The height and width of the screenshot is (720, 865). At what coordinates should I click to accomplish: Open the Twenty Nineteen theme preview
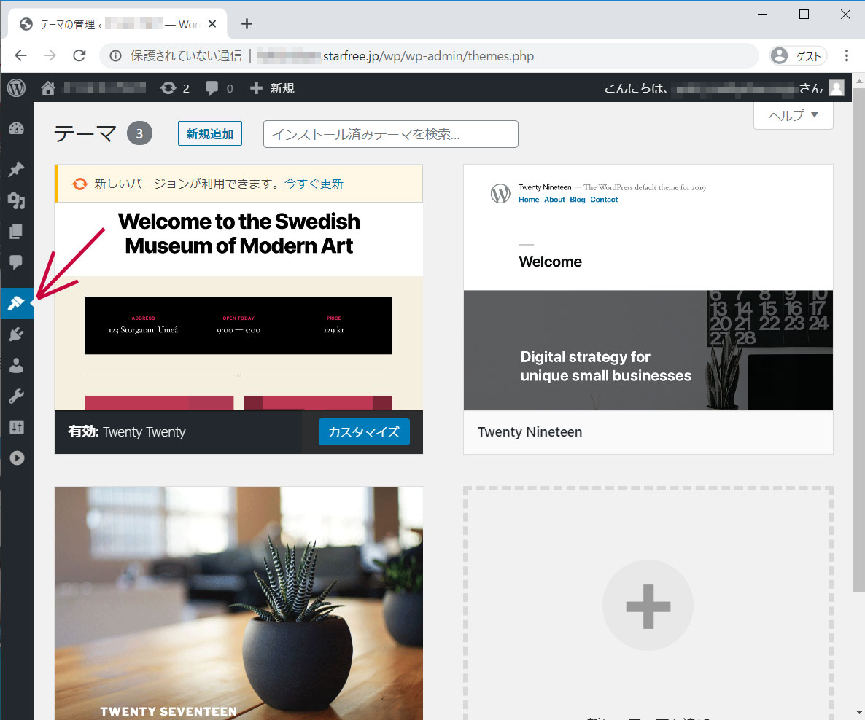(648, 287)
